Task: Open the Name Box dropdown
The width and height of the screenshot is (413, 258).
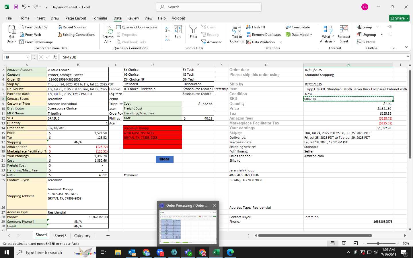Action: coord(28,57)
